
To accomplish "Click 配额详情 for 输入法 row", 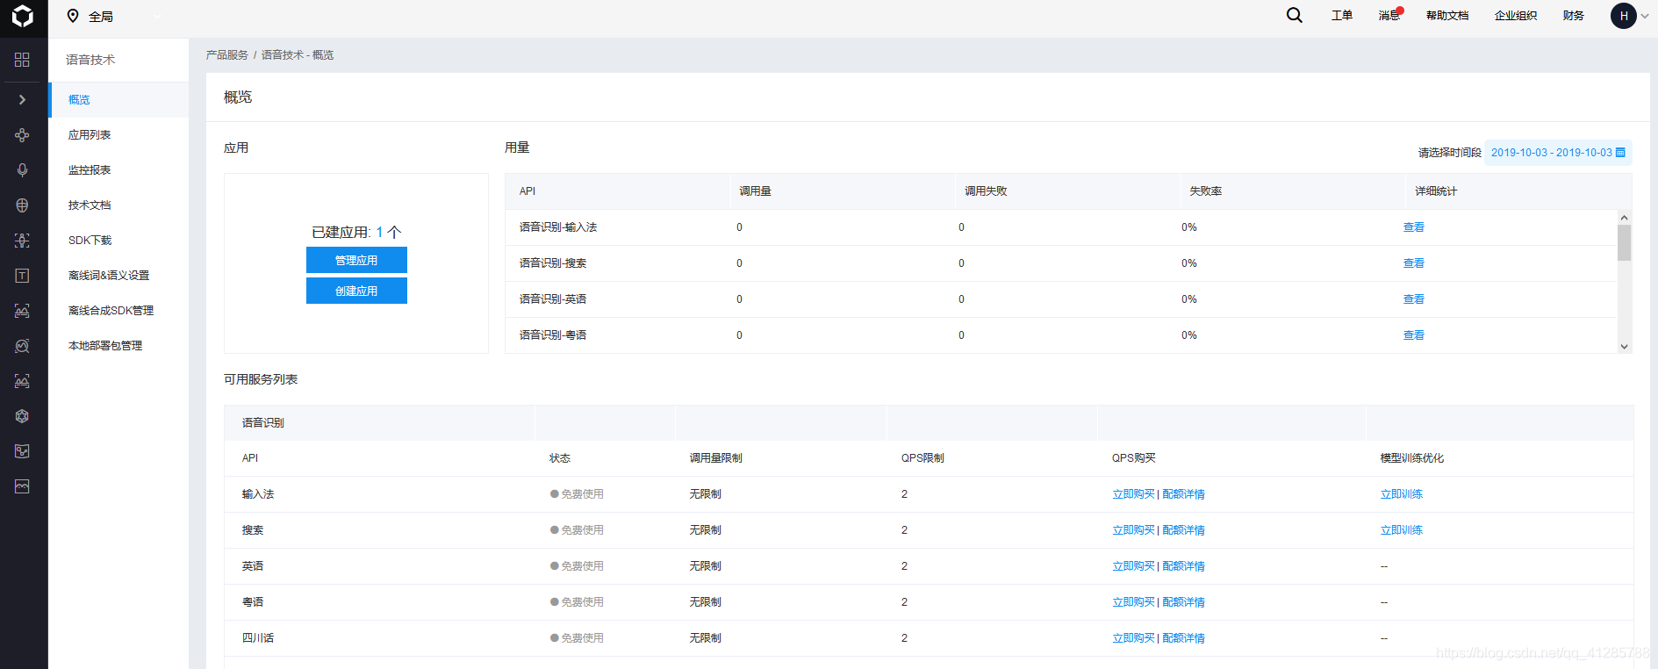I will click(1183, 494).
